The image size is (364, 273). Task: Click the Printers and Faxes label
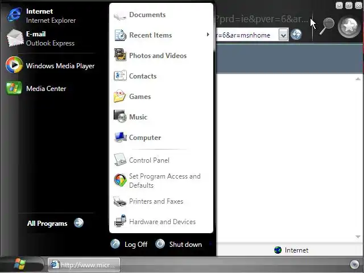click(156, 201)
